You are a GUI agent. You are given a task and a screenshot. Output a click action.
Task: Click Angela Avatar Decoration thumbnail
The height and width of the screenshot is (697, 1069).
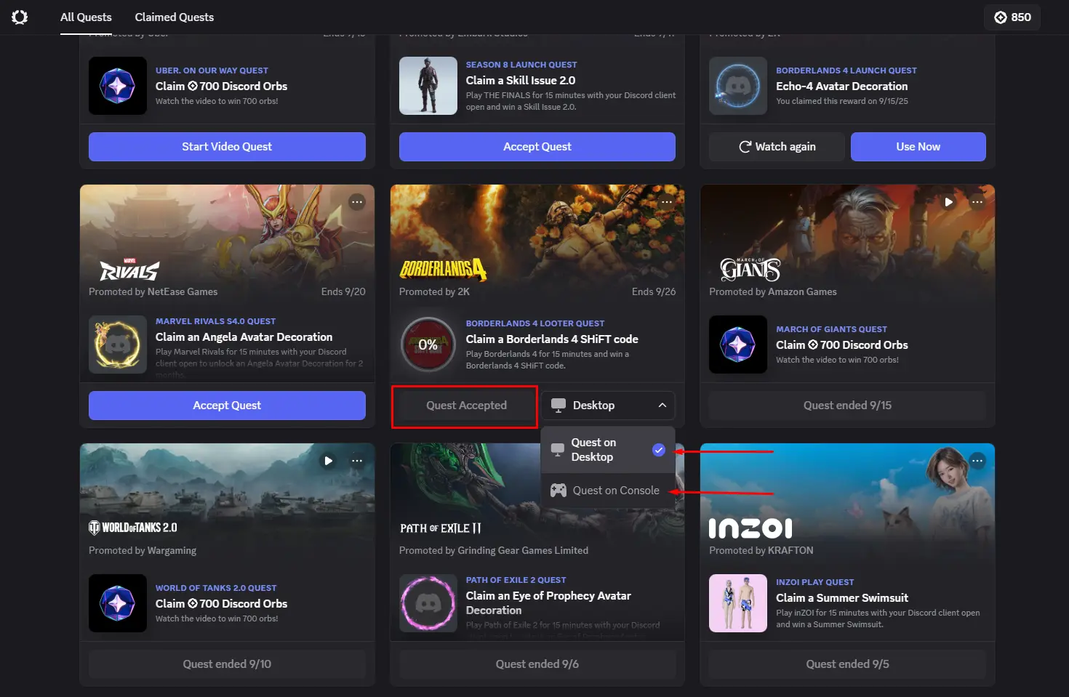click(x=118, y=345)
